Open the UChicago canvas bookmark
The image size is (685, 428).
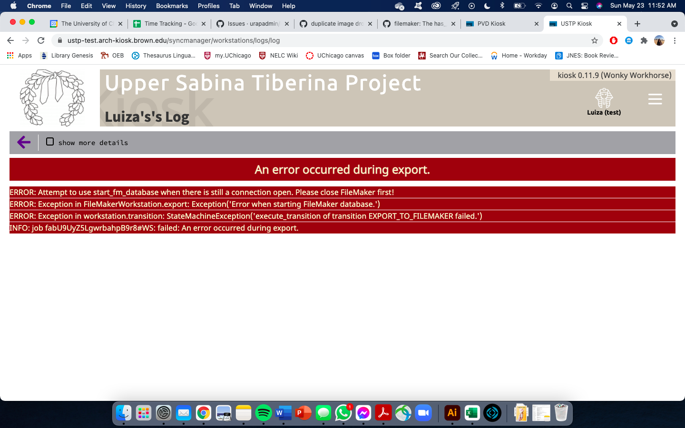coord(335,56)
